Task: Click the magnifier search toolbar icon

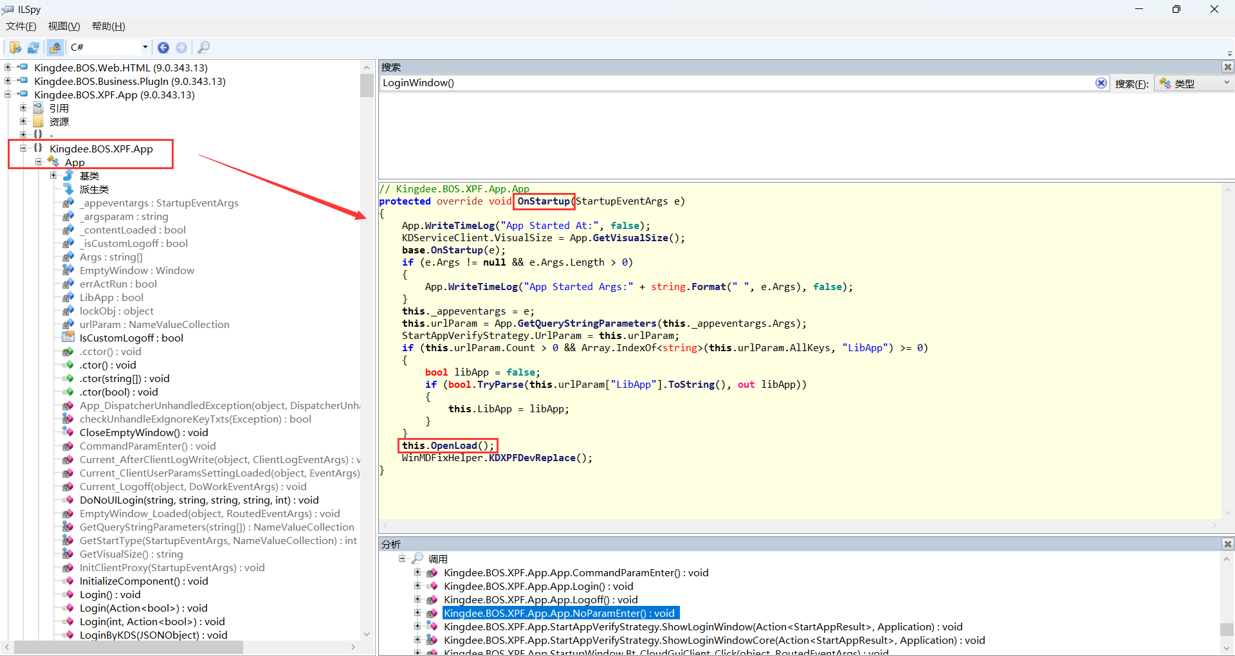Action: point(204,47)
